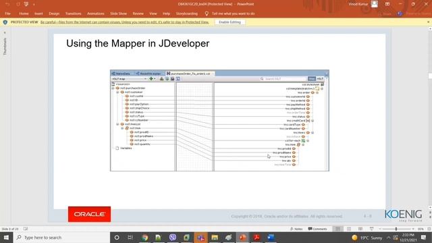
Task: Open Task View from the taskbar
Action: (130, 238)
